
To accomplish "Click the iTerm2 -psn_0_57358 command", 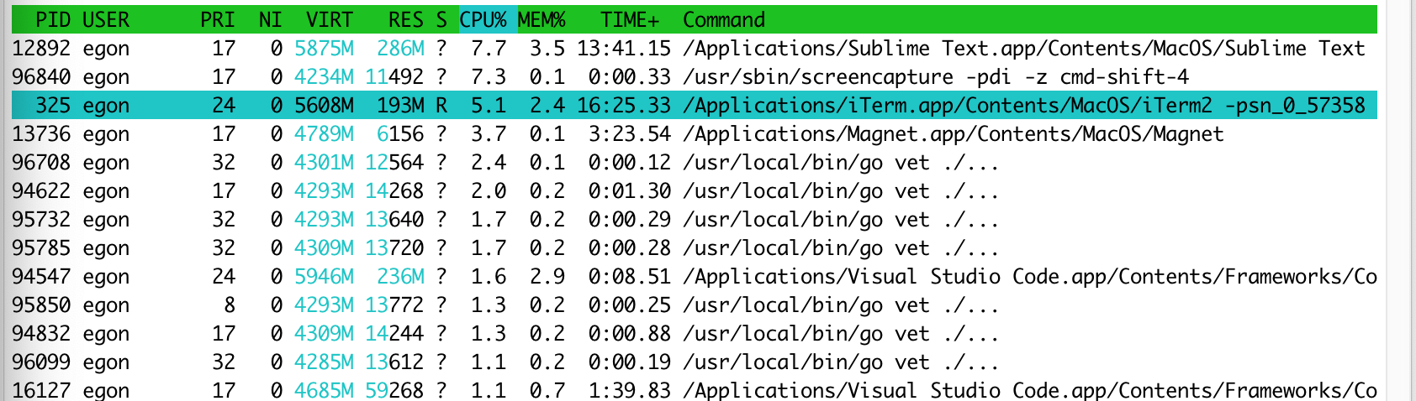I will [x=1024, y=106].
